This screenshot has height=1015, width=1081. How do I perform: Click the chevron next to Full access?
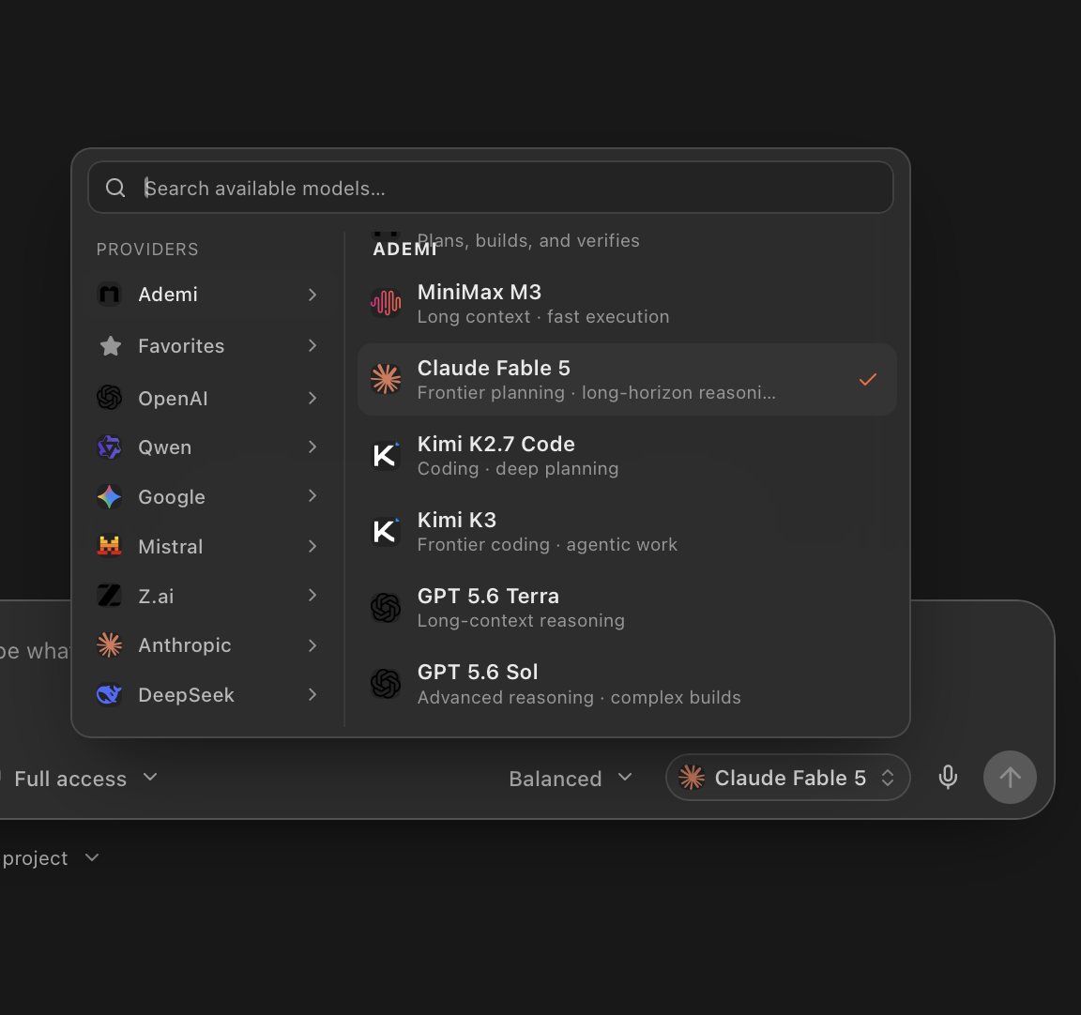pos(149,778)
